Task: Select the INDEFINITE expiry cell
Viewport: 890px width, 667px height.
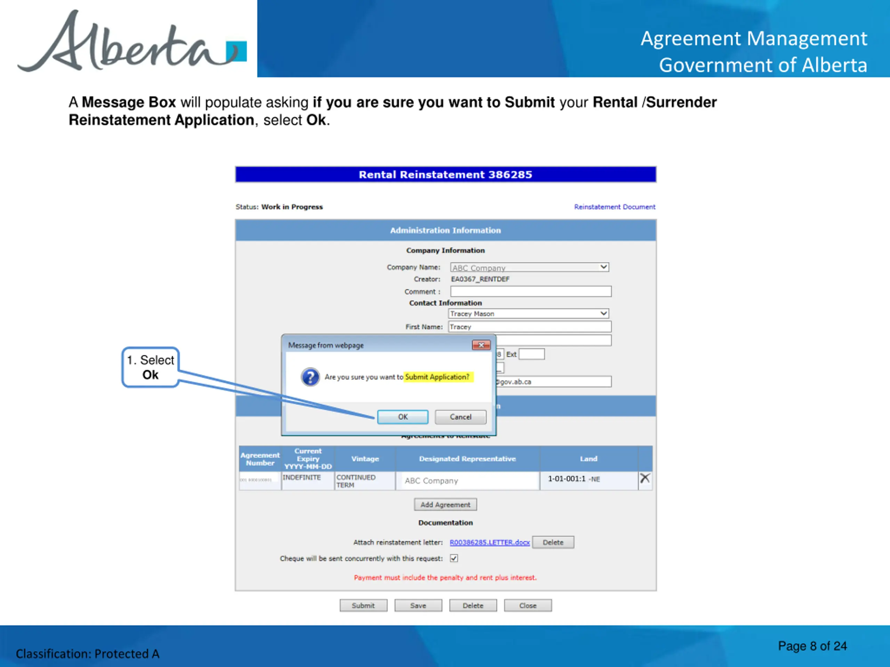Action: point(308,481)
